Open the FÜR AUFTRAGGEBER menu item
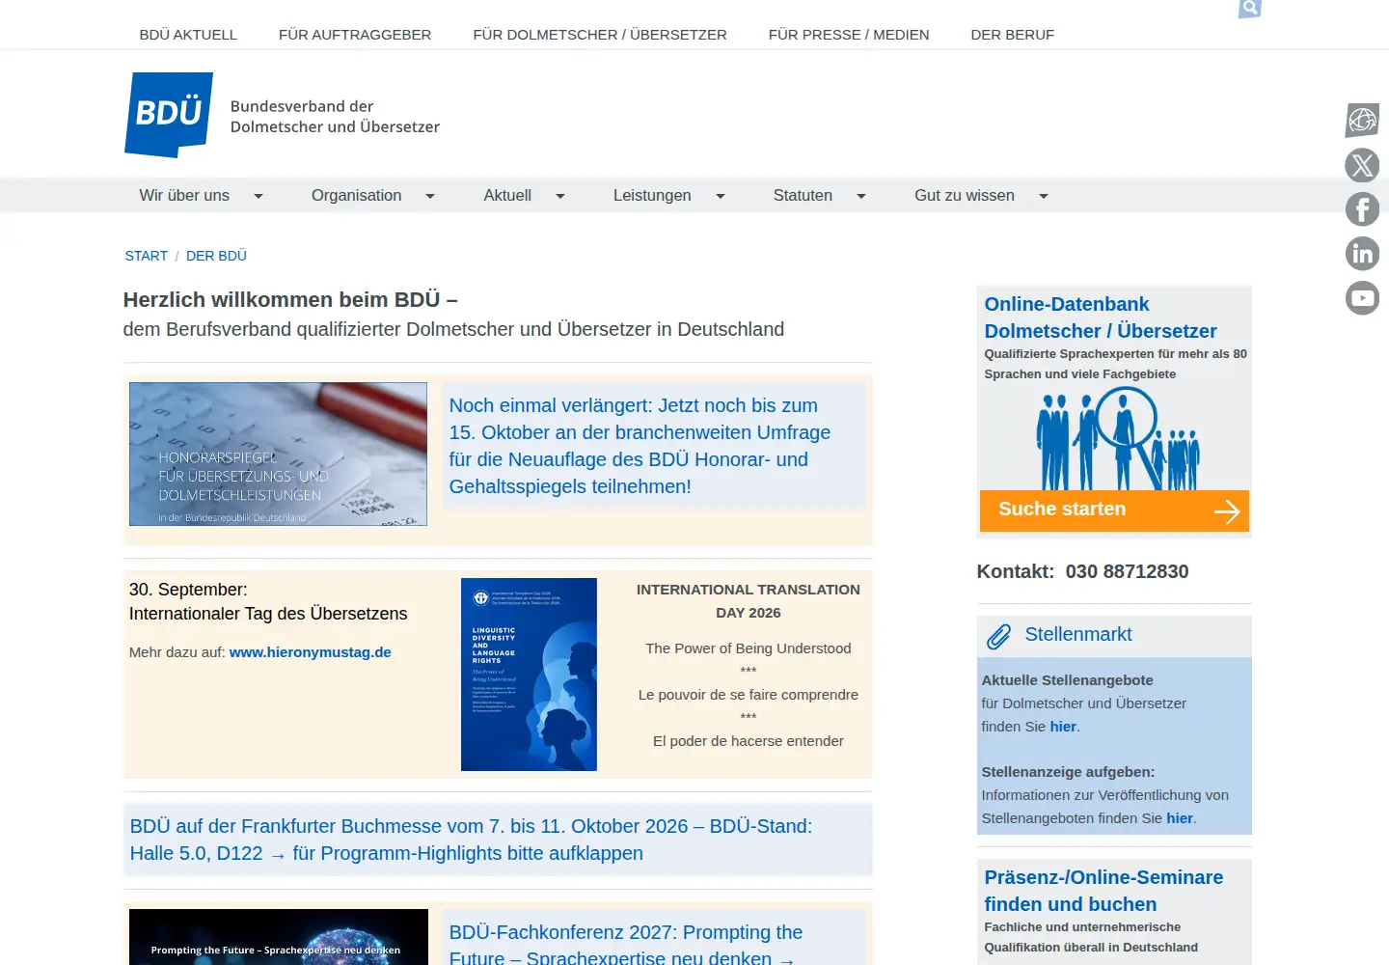This screenshot has width=1389, height=965. (x=355, y=35)
